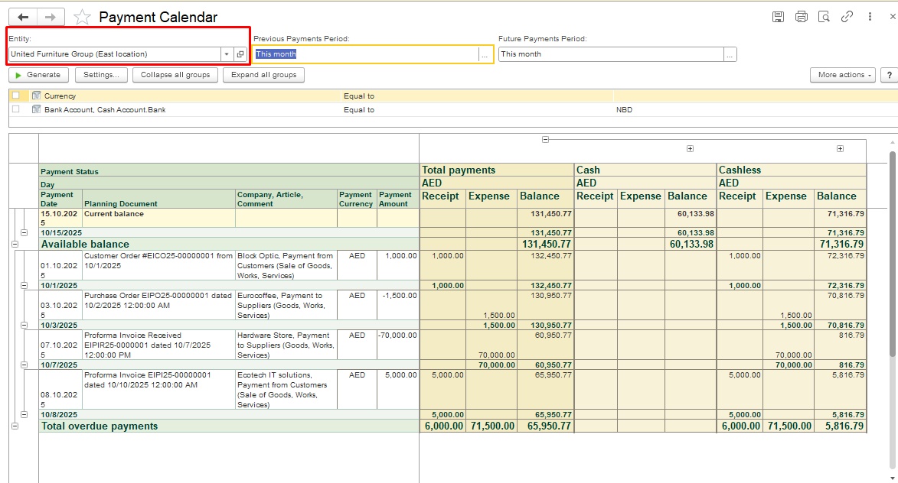Print the payment calendar report
Viewport: 898px width, 483px height.
click(x=801, y=17)
